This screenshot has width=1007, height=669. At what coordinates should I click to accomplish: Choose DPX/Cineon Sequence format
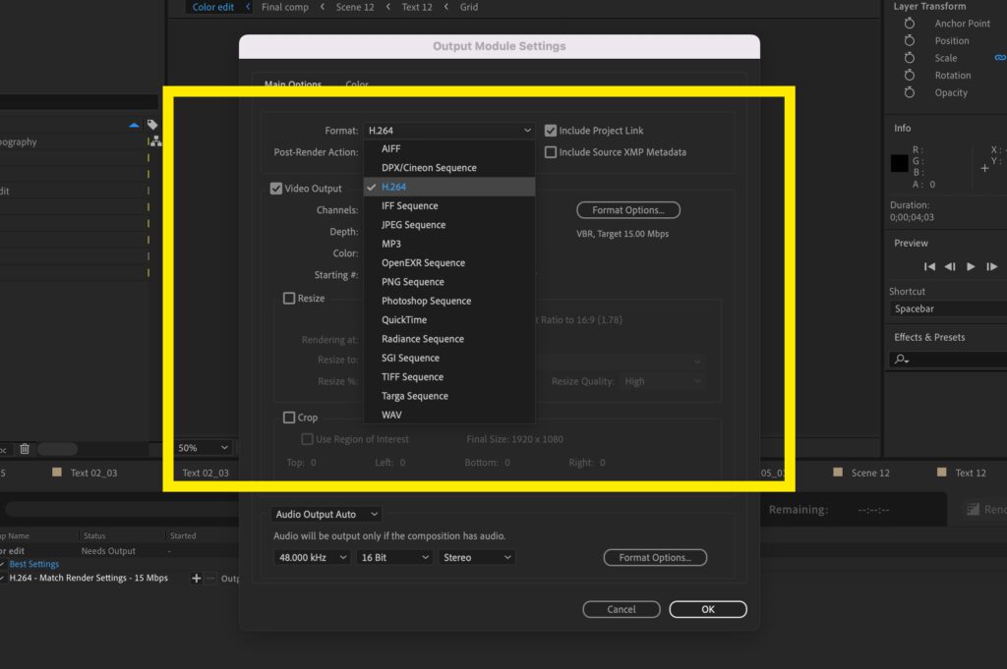pos(448,167)
